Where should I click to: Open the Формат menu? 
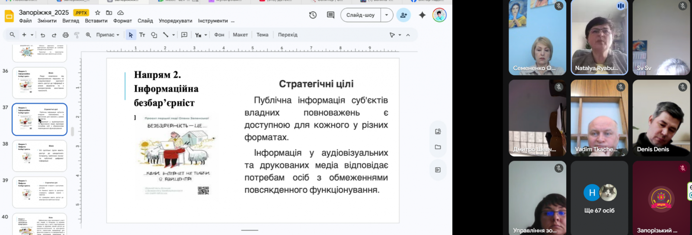(122, 21)
